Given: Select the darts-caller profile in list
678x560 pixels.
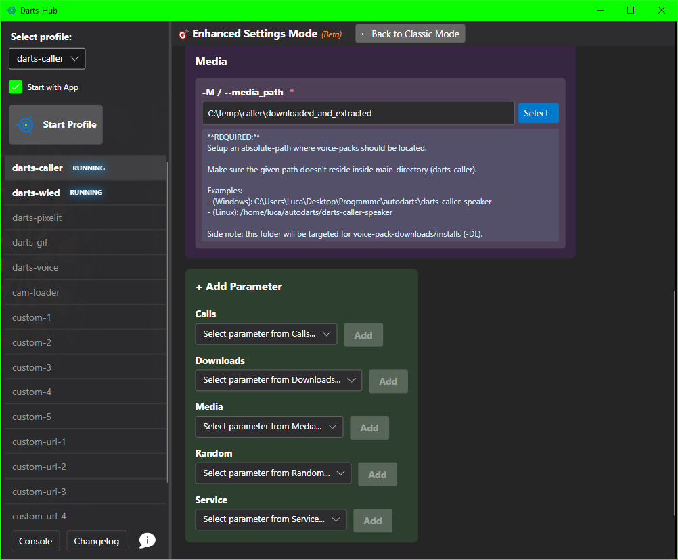Looking at the screenshot, I should pos(86,168).
